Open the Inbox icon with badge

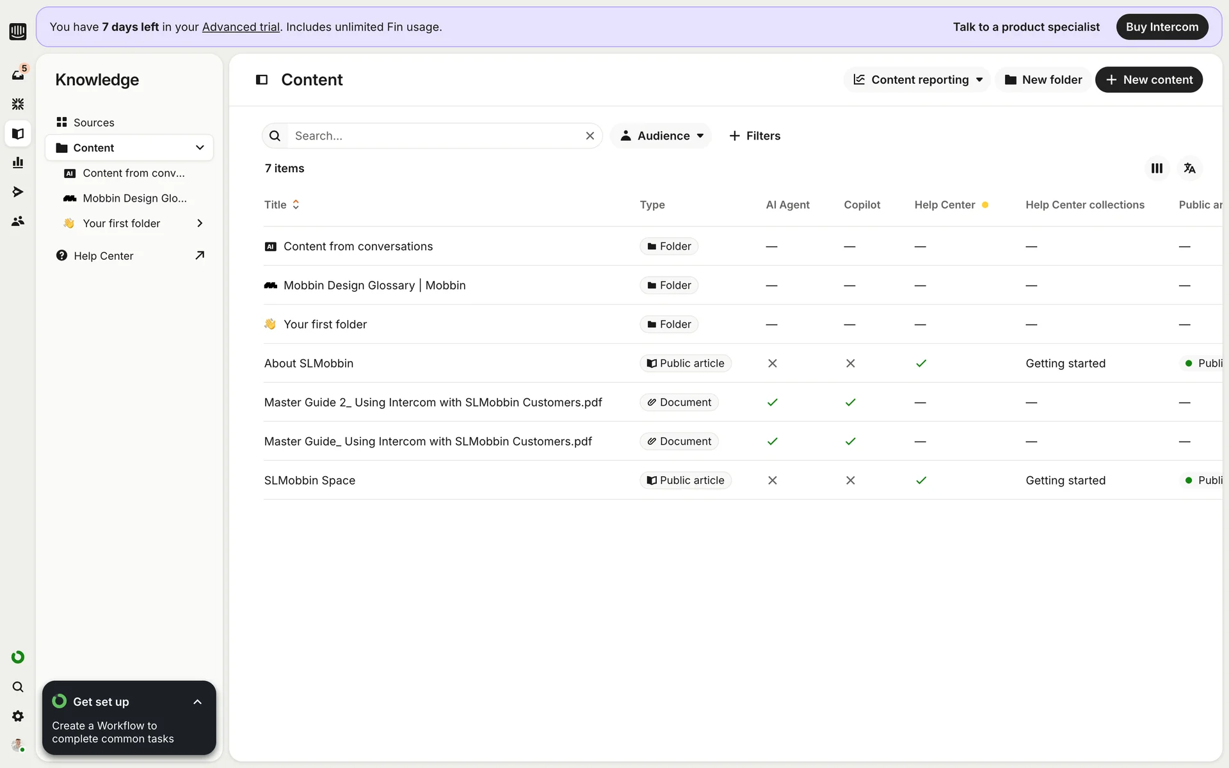pyautogui.click(x=18, y=74)
